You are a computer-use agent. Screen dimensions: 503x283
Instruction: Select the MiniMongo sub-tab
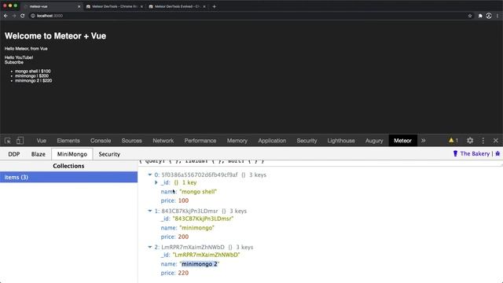point(72,154)
